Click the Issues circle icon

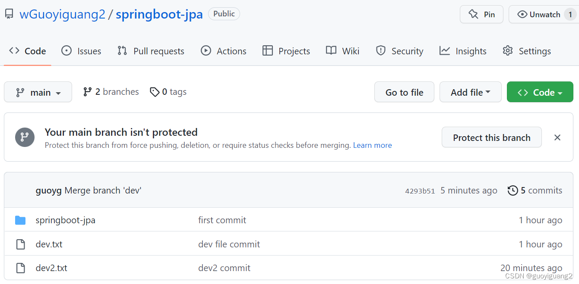pyautogui.click(x=66, y=51)
